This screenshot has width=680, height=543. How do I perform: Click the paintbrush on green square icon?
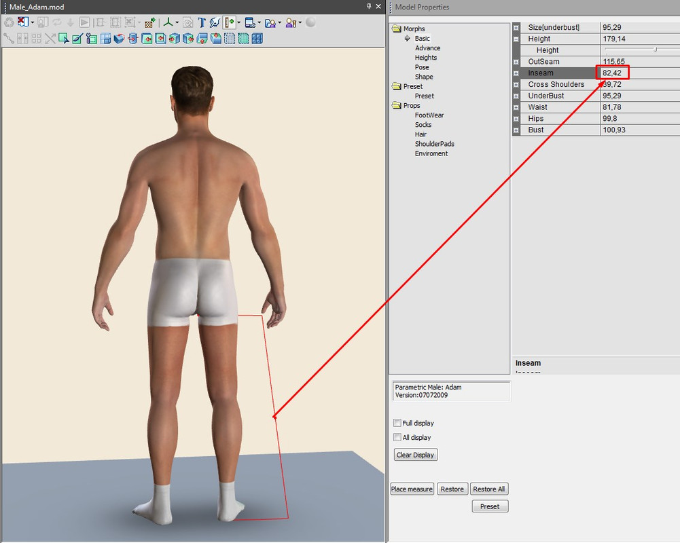(x=77, y=39)
